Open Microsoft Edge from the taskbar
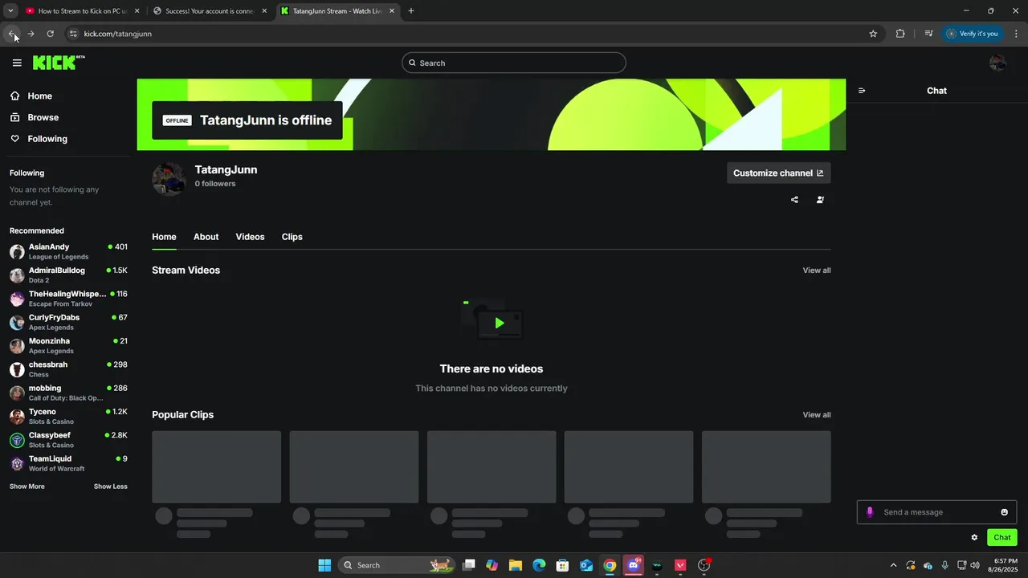This screenshot has height=578, width=1028. (x=539, y=565)
